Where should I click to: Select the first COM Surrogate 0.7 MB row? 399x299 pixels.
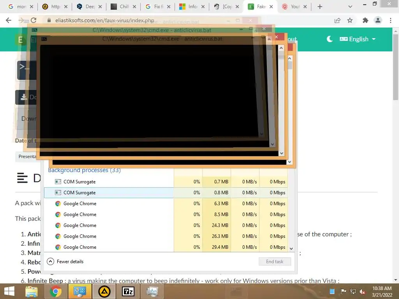pyautogui.click(x=166, y=182)
